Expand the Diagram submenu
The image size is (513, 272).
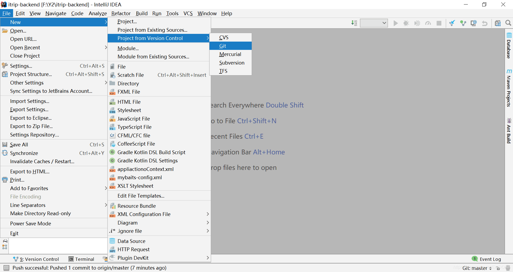click(x=159, y=223)
